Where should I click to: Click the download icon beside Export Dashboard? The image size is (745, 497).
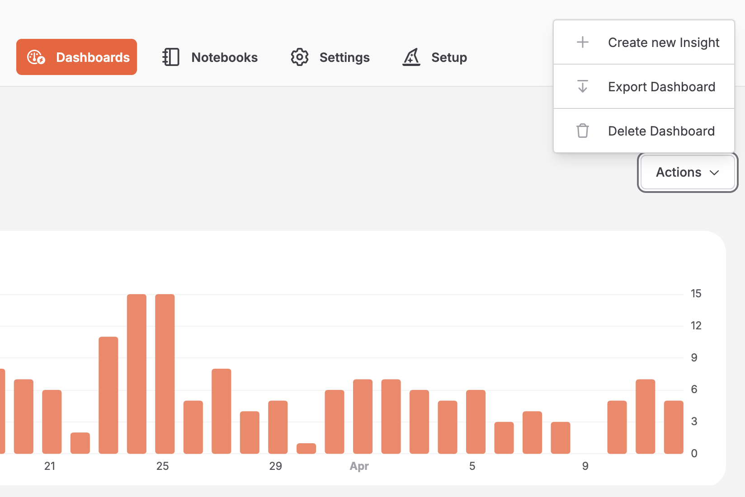(x=583, y=86)
